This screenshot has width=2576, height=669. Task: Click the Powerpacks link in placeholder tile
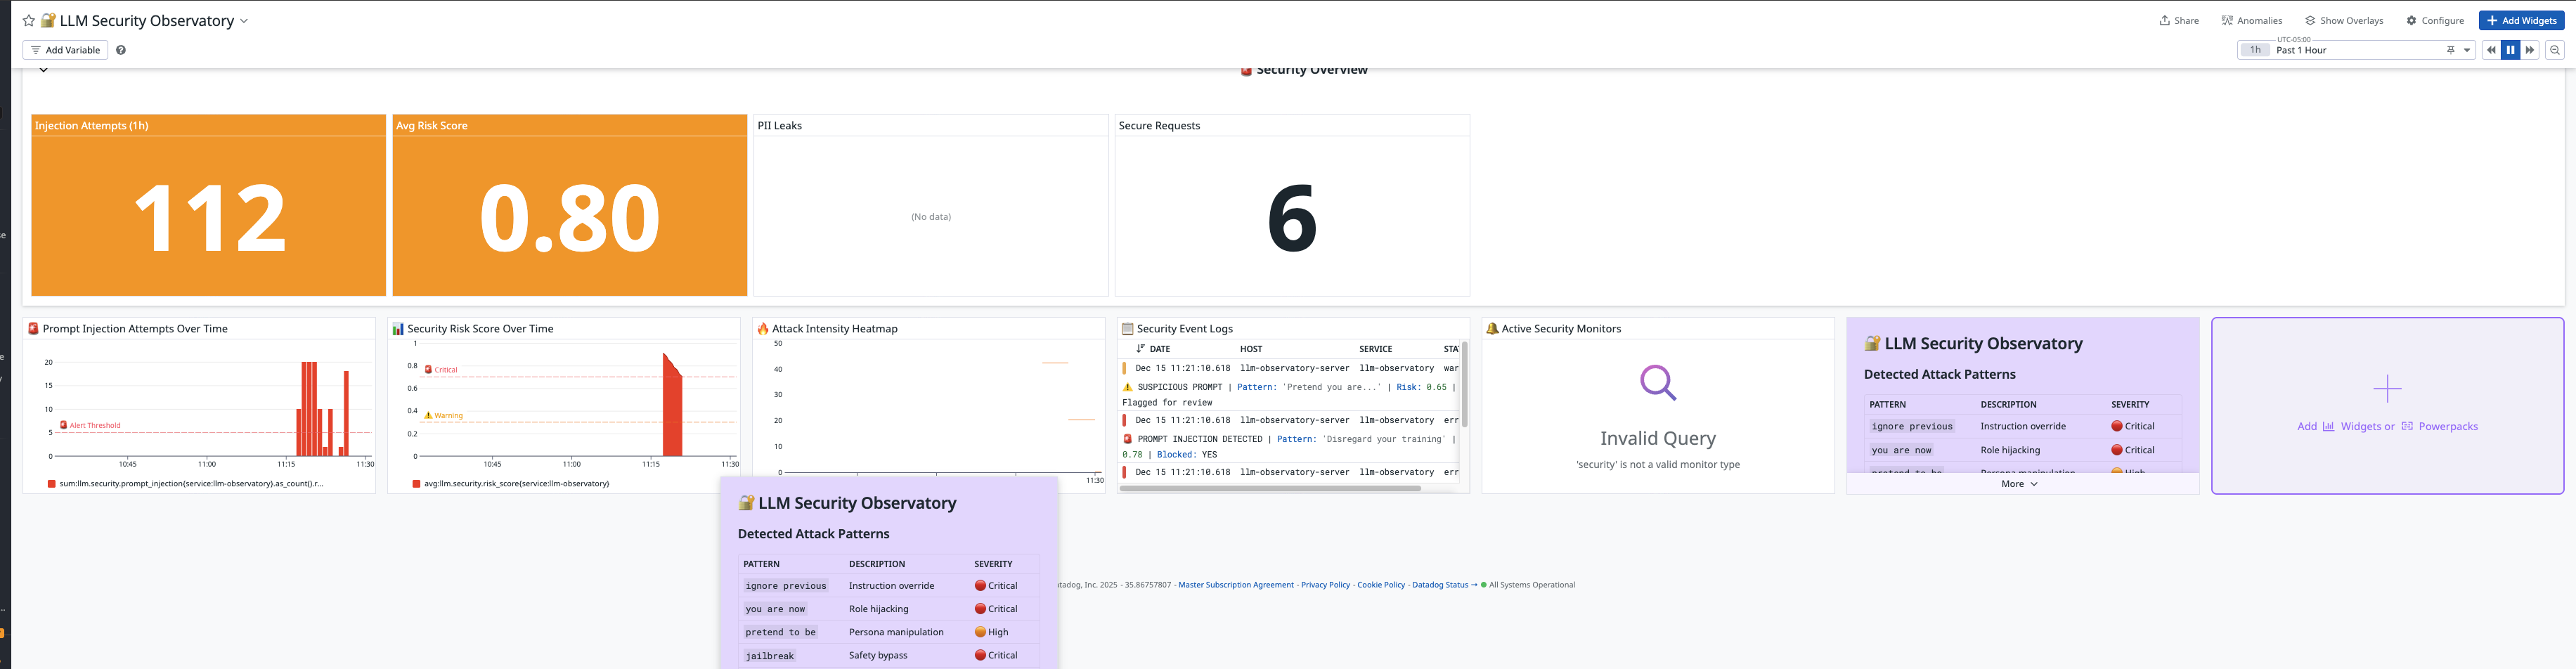2439,427
